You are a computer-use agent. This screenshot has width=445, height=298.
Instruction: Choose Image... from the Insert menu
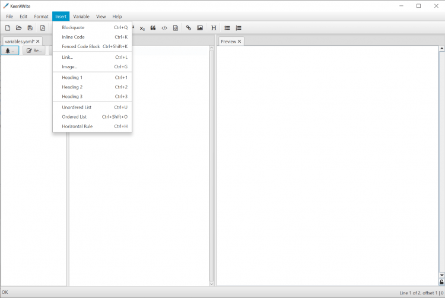click(92, 67)
